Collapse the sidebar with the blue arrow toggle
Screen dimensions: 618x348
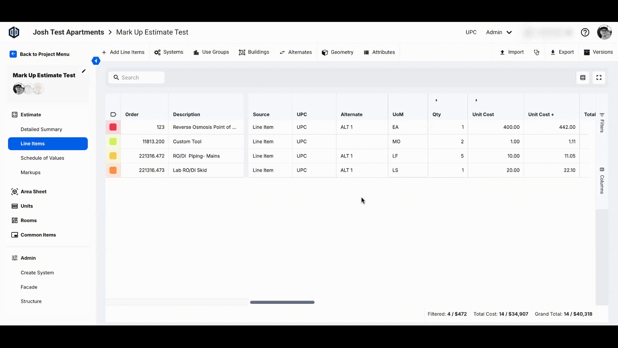tap(96, 61)
